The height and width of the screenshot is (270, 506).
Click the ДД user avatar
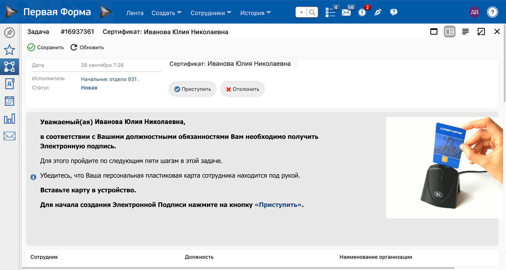click(475, 12)
